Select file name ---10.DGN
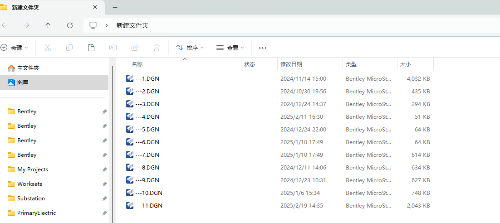 click(149, 193)
